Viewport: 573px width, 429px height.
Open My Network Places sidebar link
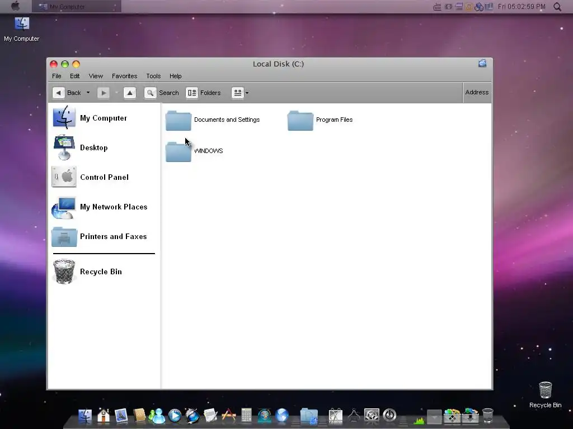[x=114, y=207]
